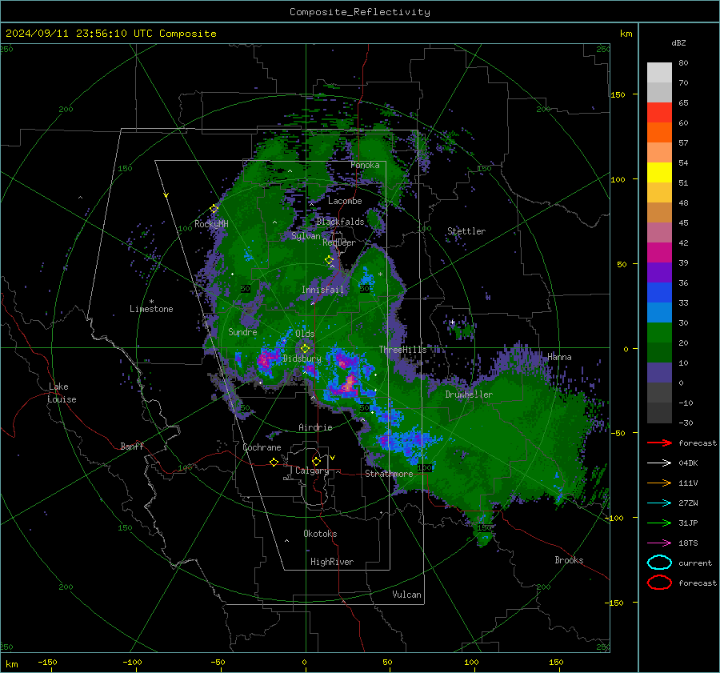Viewport: 720px width, 673px height.
Task: Click the yellow V marker beside Calgary diamond
Action: 333,458
